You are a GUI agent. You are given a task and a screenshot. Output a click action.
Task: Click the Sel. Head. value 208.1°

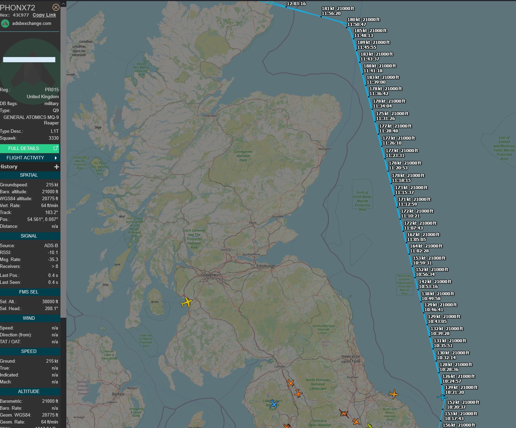[51, 309]
